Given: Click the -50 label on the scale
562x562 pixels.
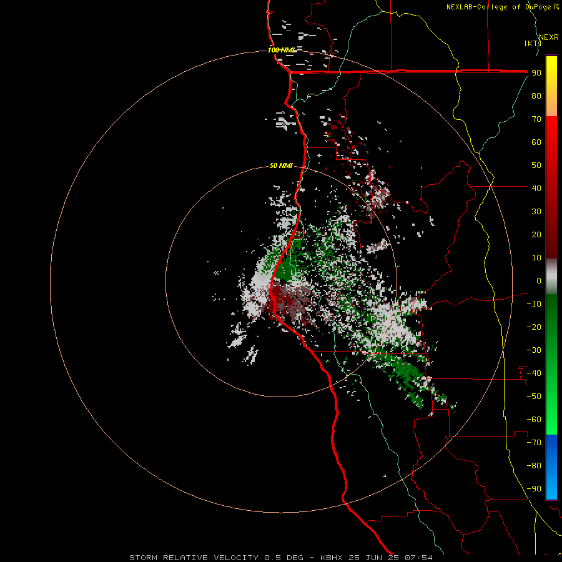Looking at the screenshot, I should pyautogui.click(x=534, y=397).
